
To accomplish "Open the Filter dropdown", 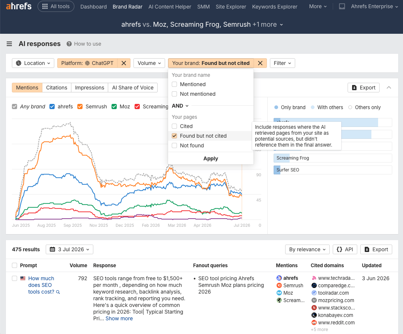I will [x=282, y=63].
